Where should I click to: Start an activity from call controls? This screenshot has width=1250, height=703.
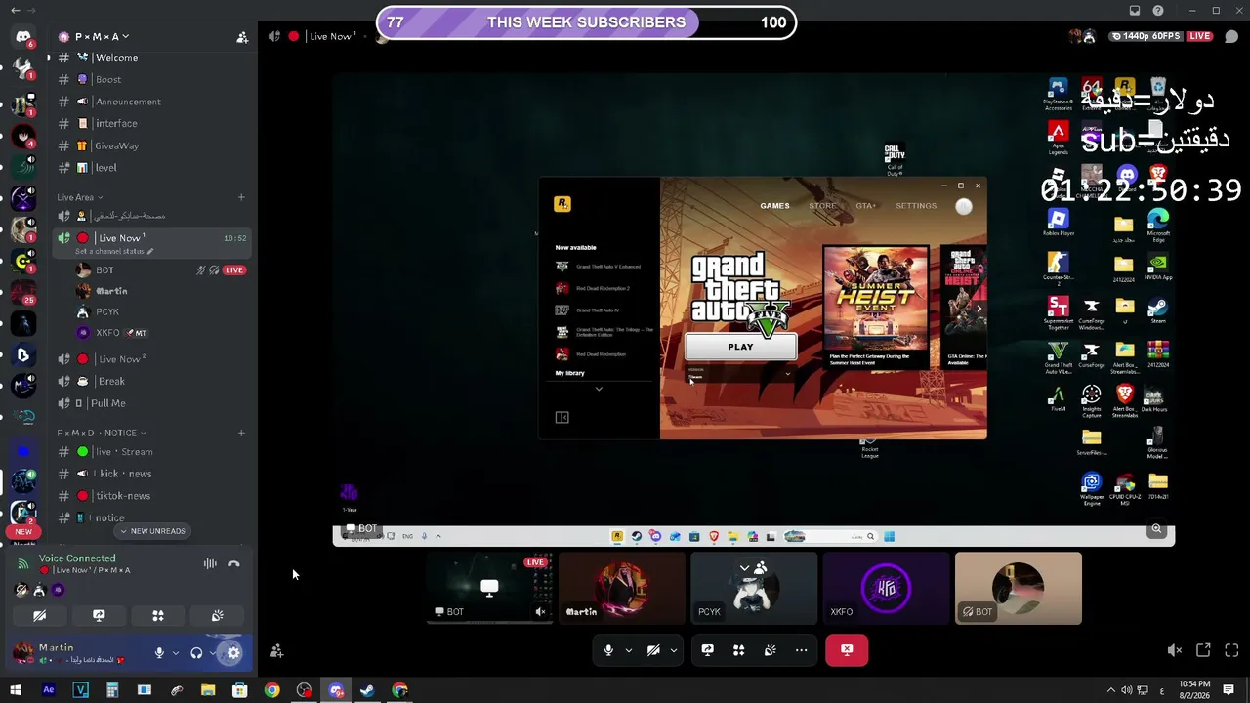click(x=739, y=650)
